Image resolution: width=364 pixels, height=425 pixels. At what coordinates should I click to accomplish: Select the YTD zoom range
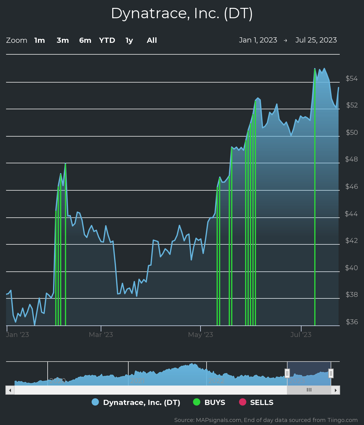tap(107, 40)
